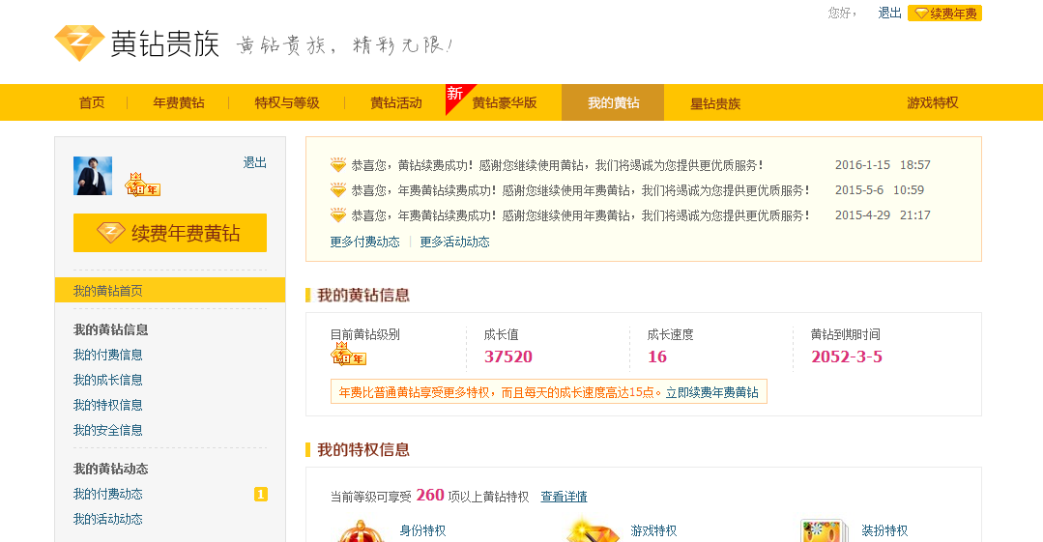Click the user avatar photo in sidebar
This screenshot has width=1043, height=542.
click(93, 176)
